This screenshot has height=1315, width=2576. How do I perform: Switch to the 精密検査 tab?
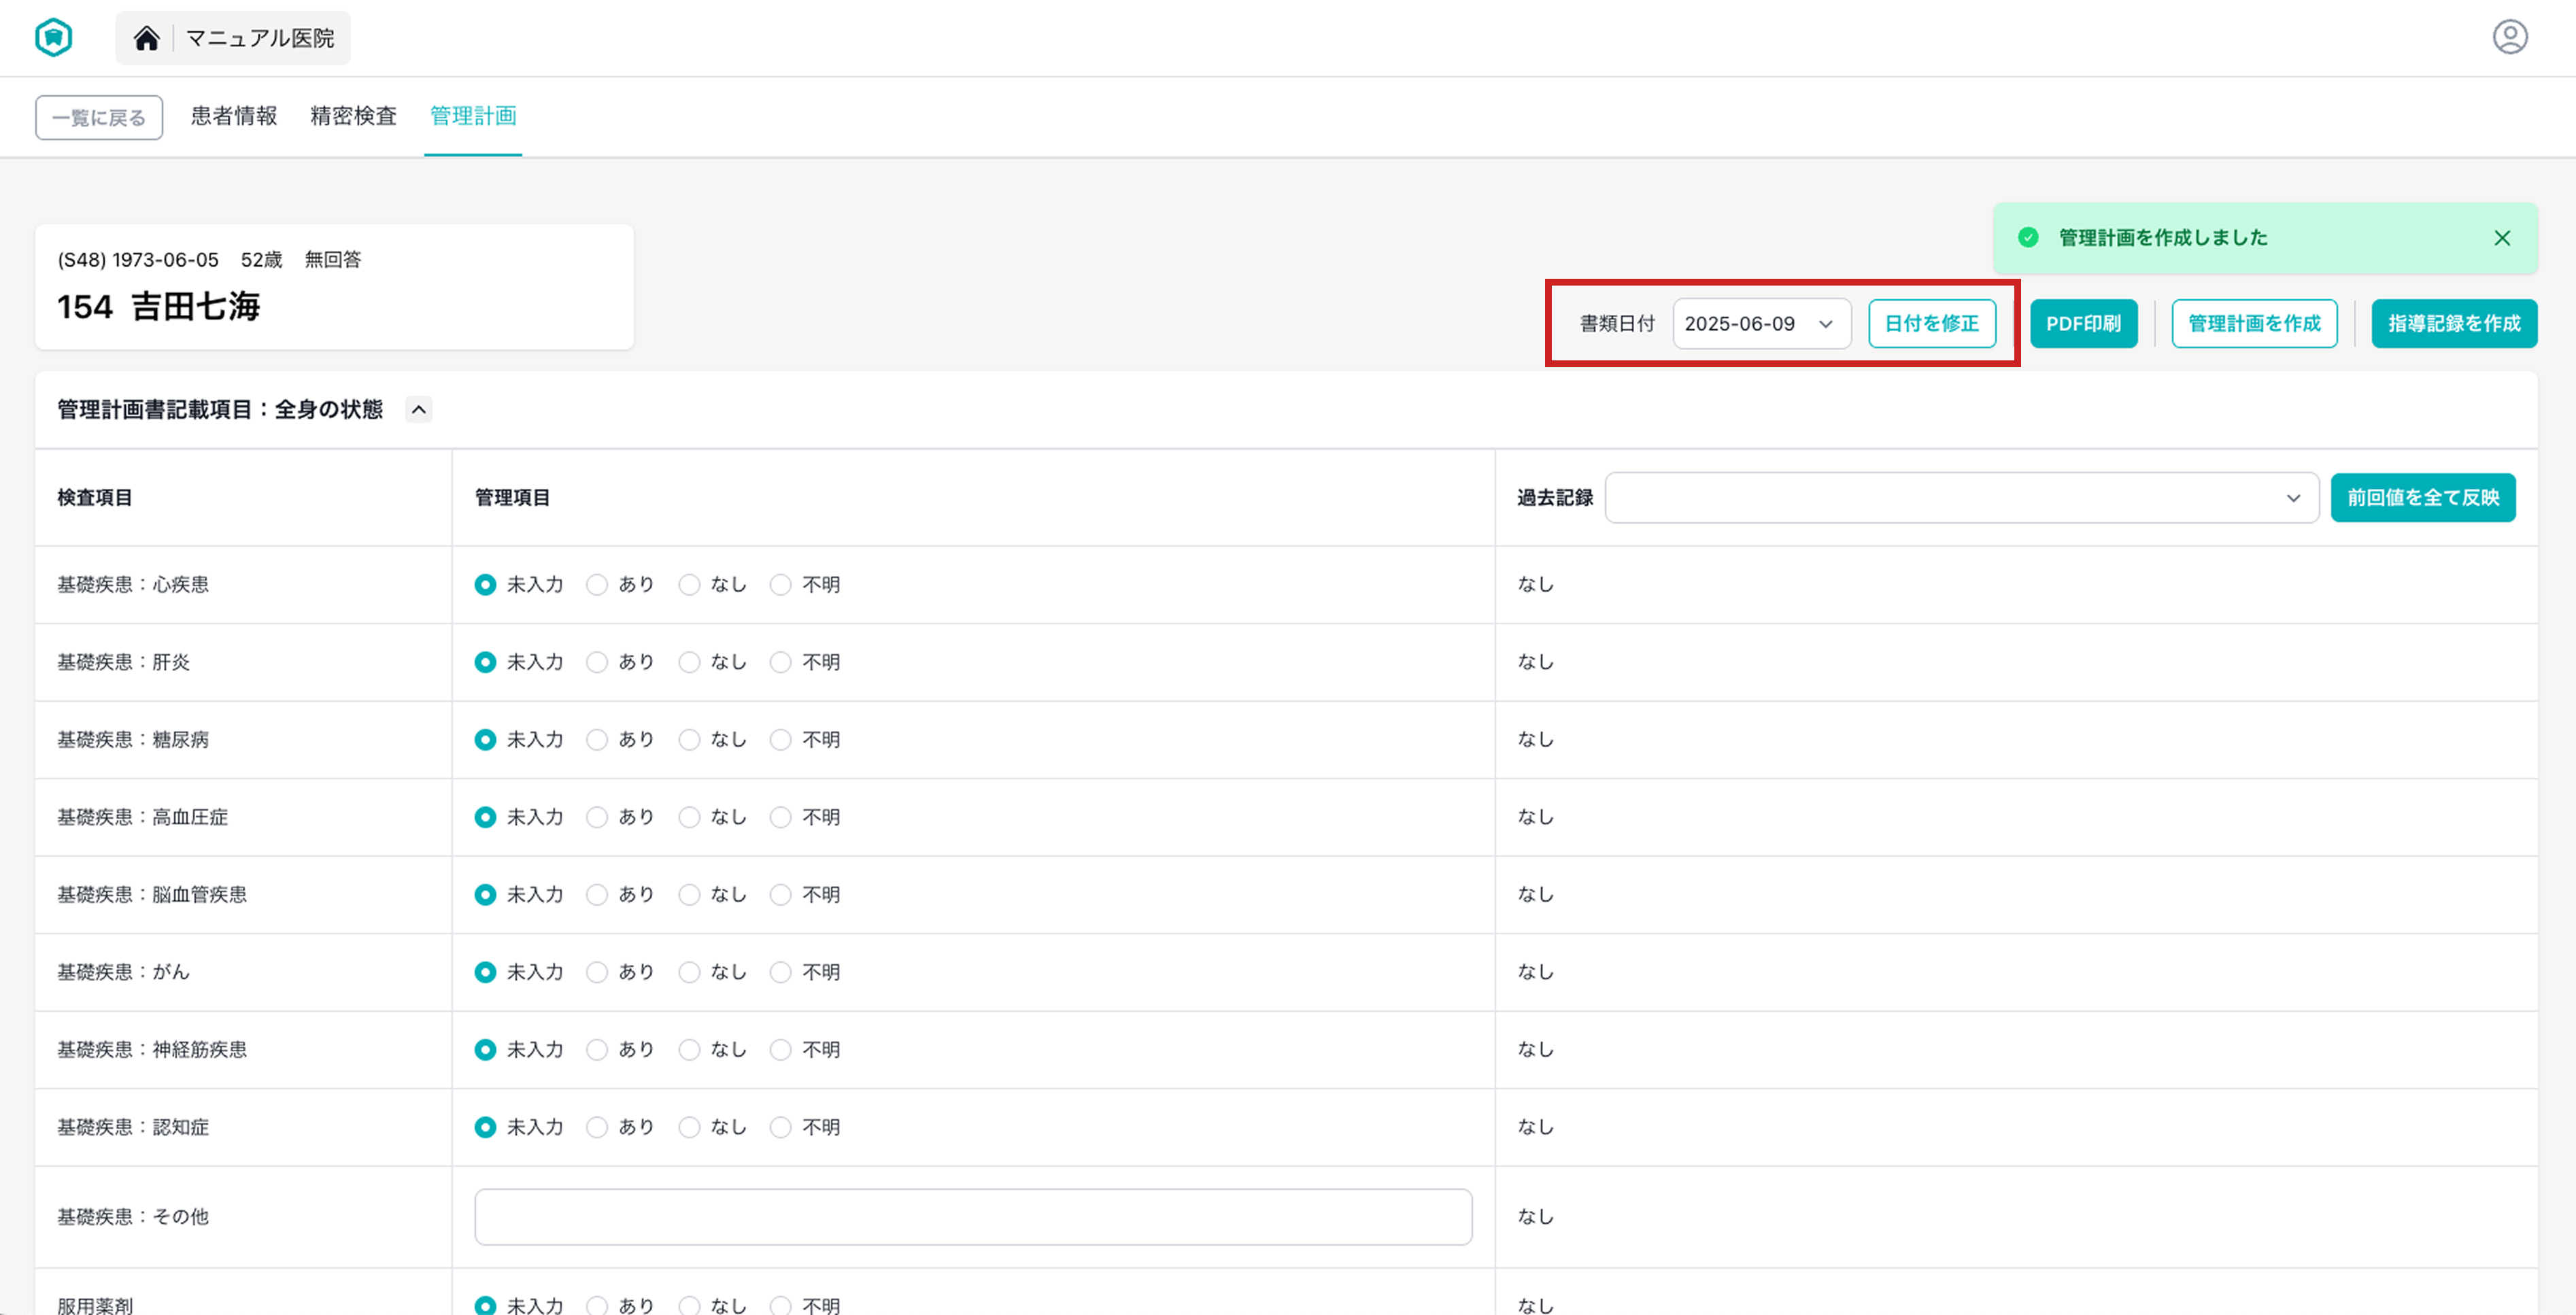[x=353, y=116]
